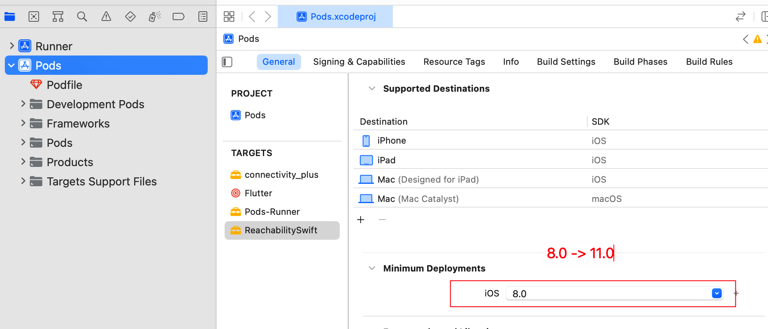Go forward with the right arrow
The image size is (768, 329).
(268, 16)
